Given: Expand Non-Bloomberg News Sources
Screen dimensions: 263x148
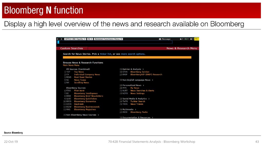Looking at the screenshot, I should (82, 115).
